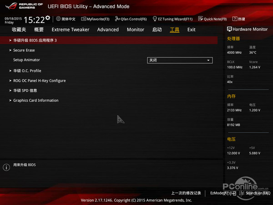Image resolution: width=273 pixels, height=205 pixels.
Task: Click the Hardware Monitor screen icon
Action: pyautogui.click(x=229, y=29)
